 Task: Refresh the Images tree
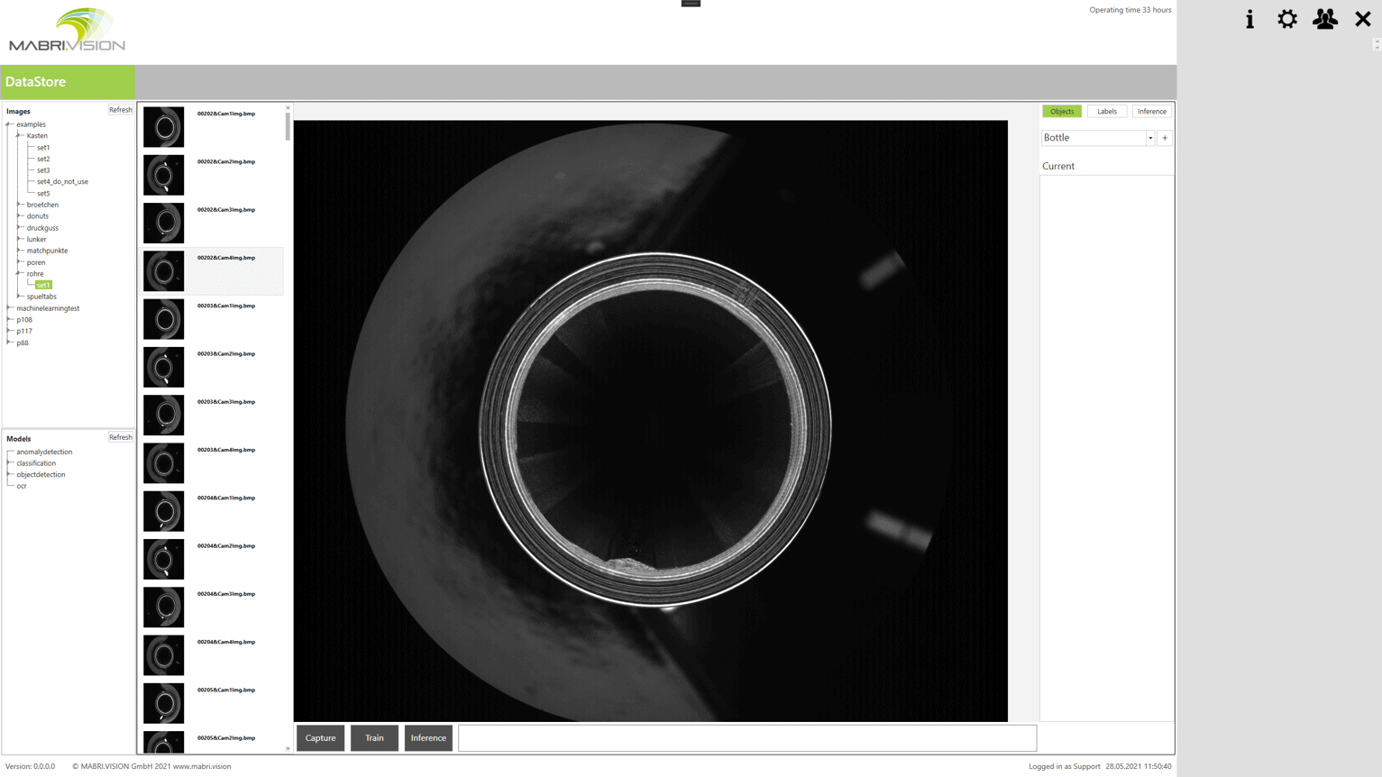point(120,110)
